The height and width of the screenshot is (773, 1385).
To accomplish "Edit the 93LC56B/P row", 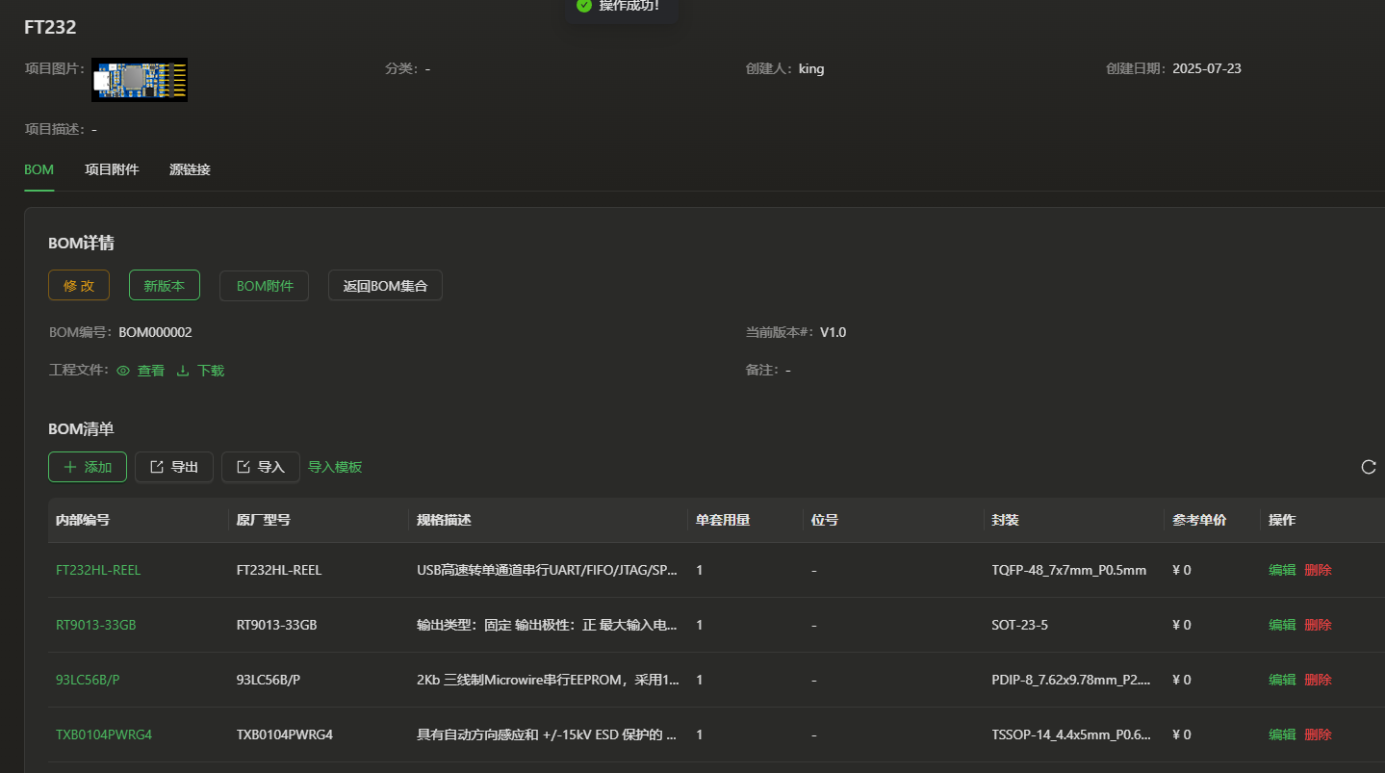I will click(1282, 680).
